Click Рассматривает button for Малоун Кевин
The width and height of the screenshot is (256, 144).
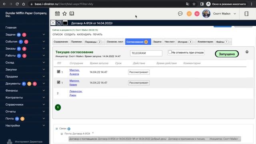139,83
